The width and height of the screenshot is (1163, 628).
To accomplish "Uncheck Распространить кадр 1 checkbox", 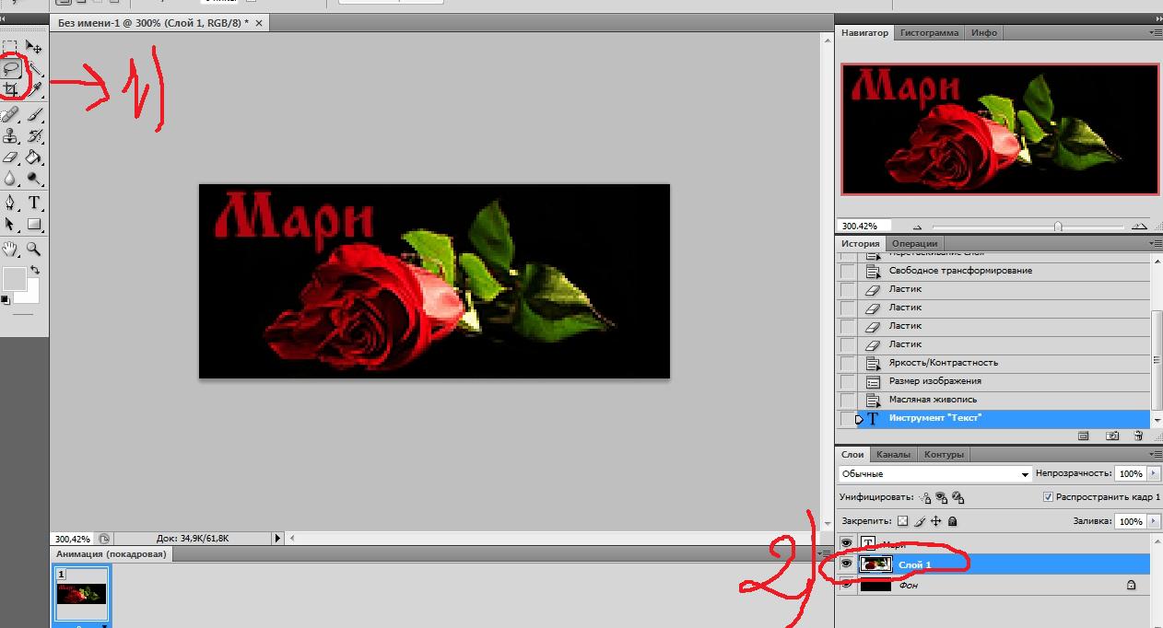I will (x=1048, y=497).
